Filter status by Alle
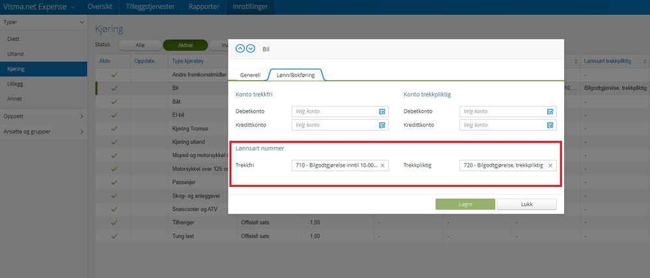Viewport: 650px width, 278px height. point(140,45)
